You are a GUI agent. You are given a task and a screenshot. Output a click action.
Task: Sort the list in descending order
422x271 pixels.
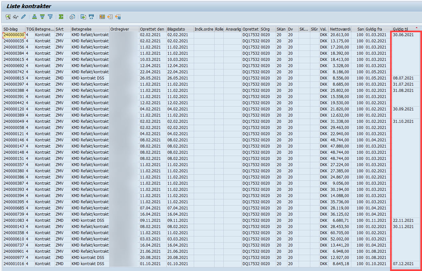pyautogui.click(x=42, y=17)
